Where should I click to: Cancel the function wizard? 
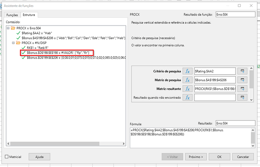[x=243, y=157]
